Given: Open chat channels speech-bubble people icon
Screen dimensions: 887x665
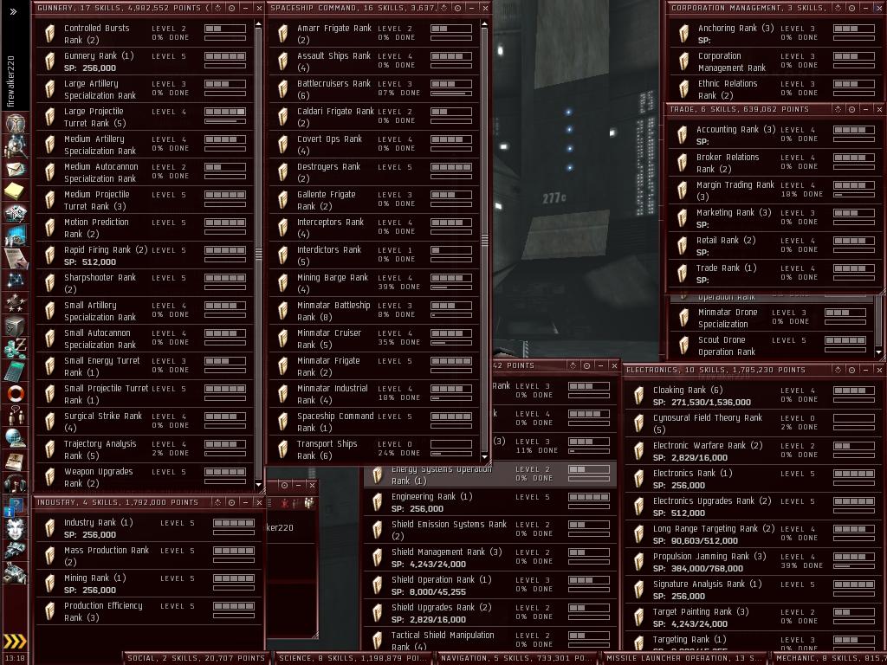Looking at the screenshot, I should (x=16, y=415).
